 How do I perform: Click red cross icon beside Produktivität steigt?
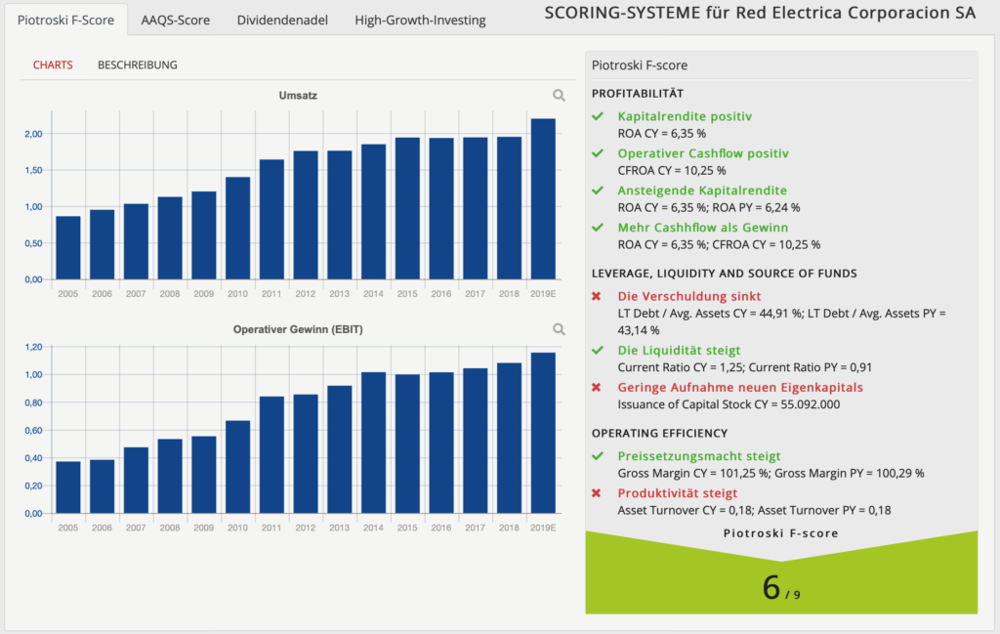click(x=597, y=493)
